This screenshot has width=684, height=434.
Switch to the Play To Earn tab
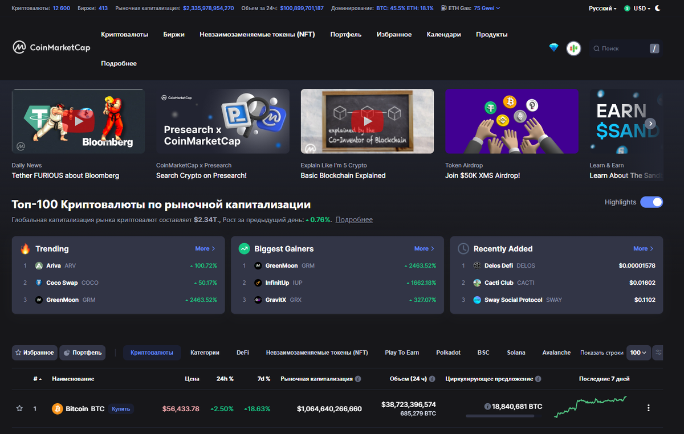click(402, 353)
